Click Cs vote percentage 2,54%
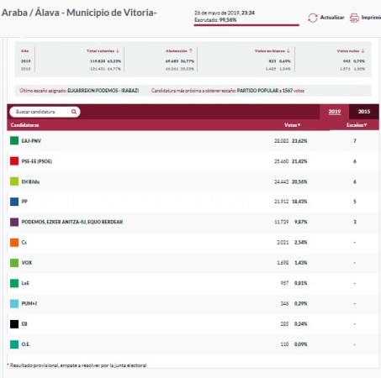 coord(301,243)
